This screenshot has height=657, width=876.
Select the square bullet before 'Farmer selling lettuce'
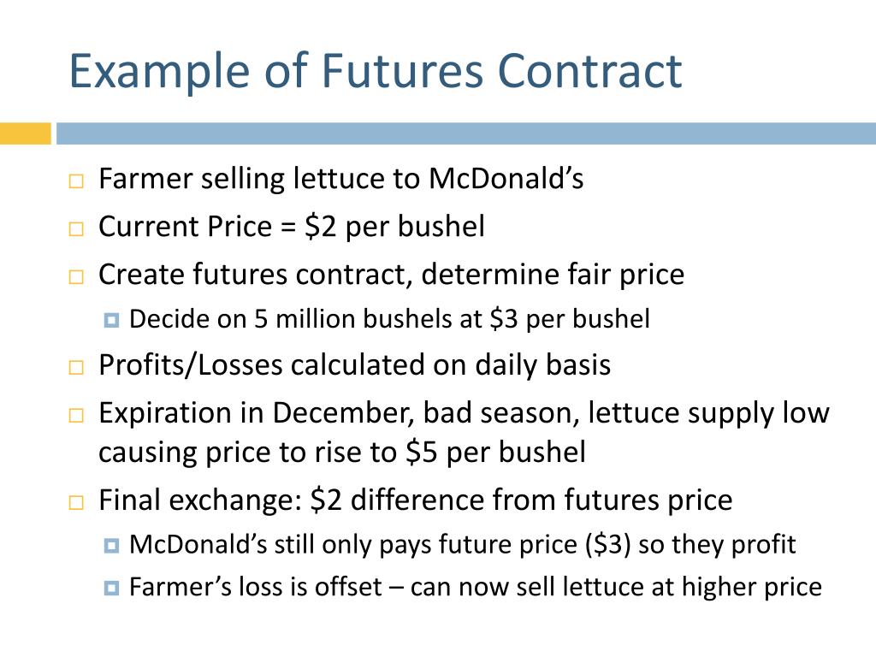(76, 181)
